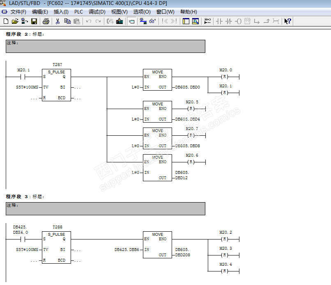Toggle the overview panel icon

tap(186, 21)
